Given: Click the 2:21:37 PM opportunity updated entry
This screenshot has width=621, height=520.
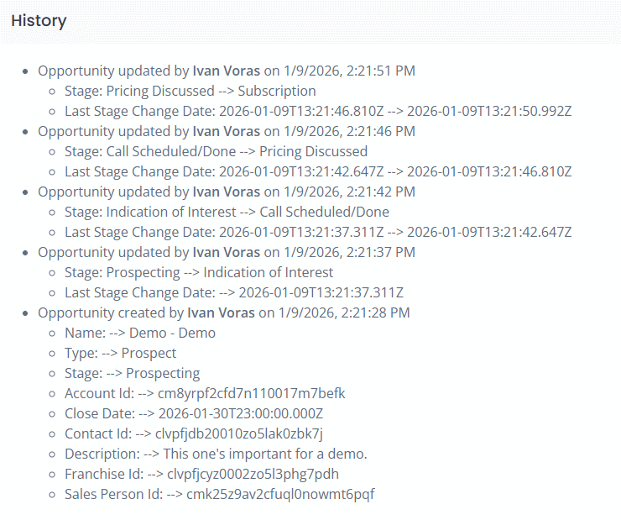Looking at the screenshot, I should tap(227, 252).
